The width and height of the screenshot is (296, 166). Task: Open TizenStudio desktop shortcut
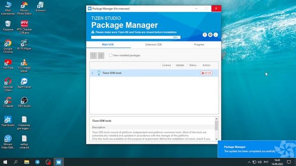coord(8,121)
